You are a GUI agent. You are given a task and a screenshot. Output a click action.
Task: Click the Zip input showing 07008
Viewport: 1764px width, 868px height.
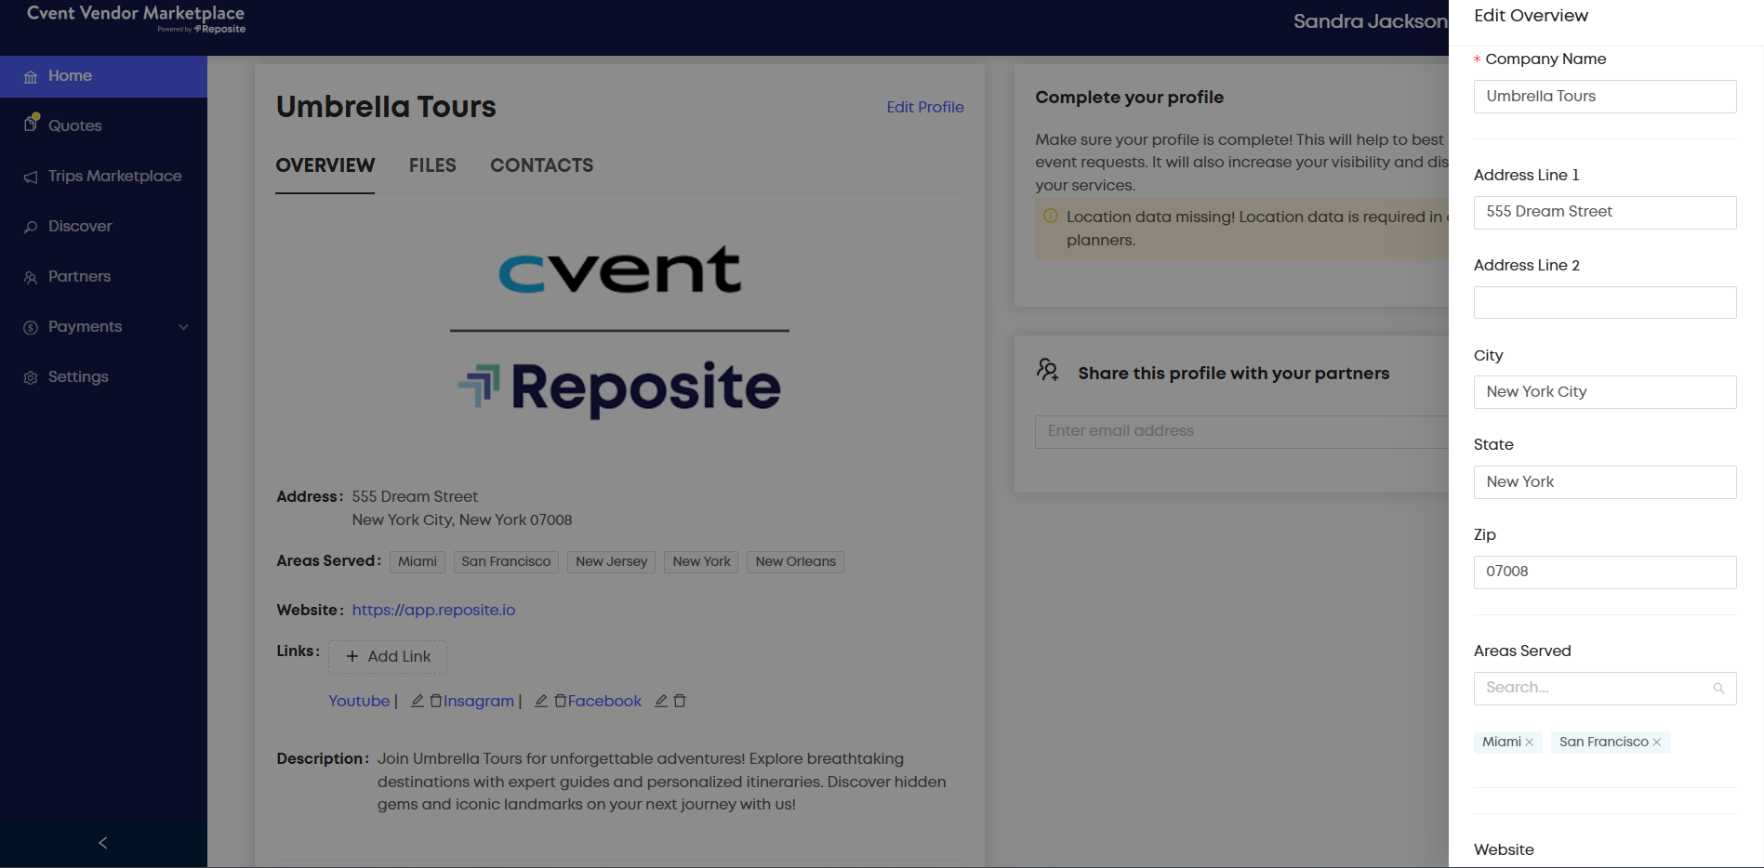(x=1605, y=572)
